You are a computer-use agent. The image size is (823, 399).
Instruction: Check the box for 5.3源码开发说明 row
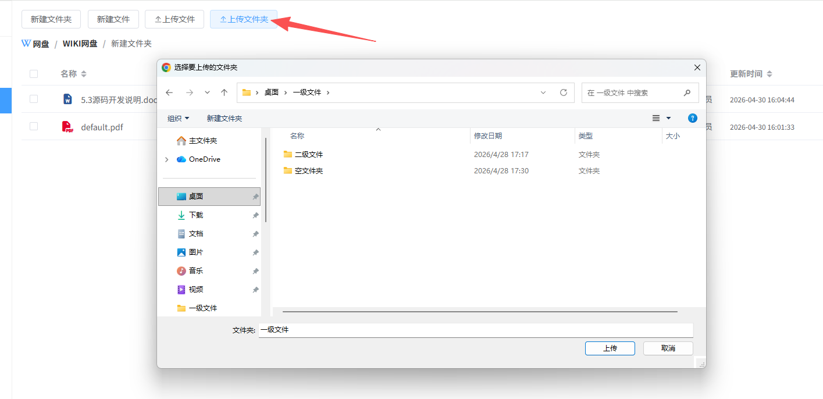click(x=34, y=99)
